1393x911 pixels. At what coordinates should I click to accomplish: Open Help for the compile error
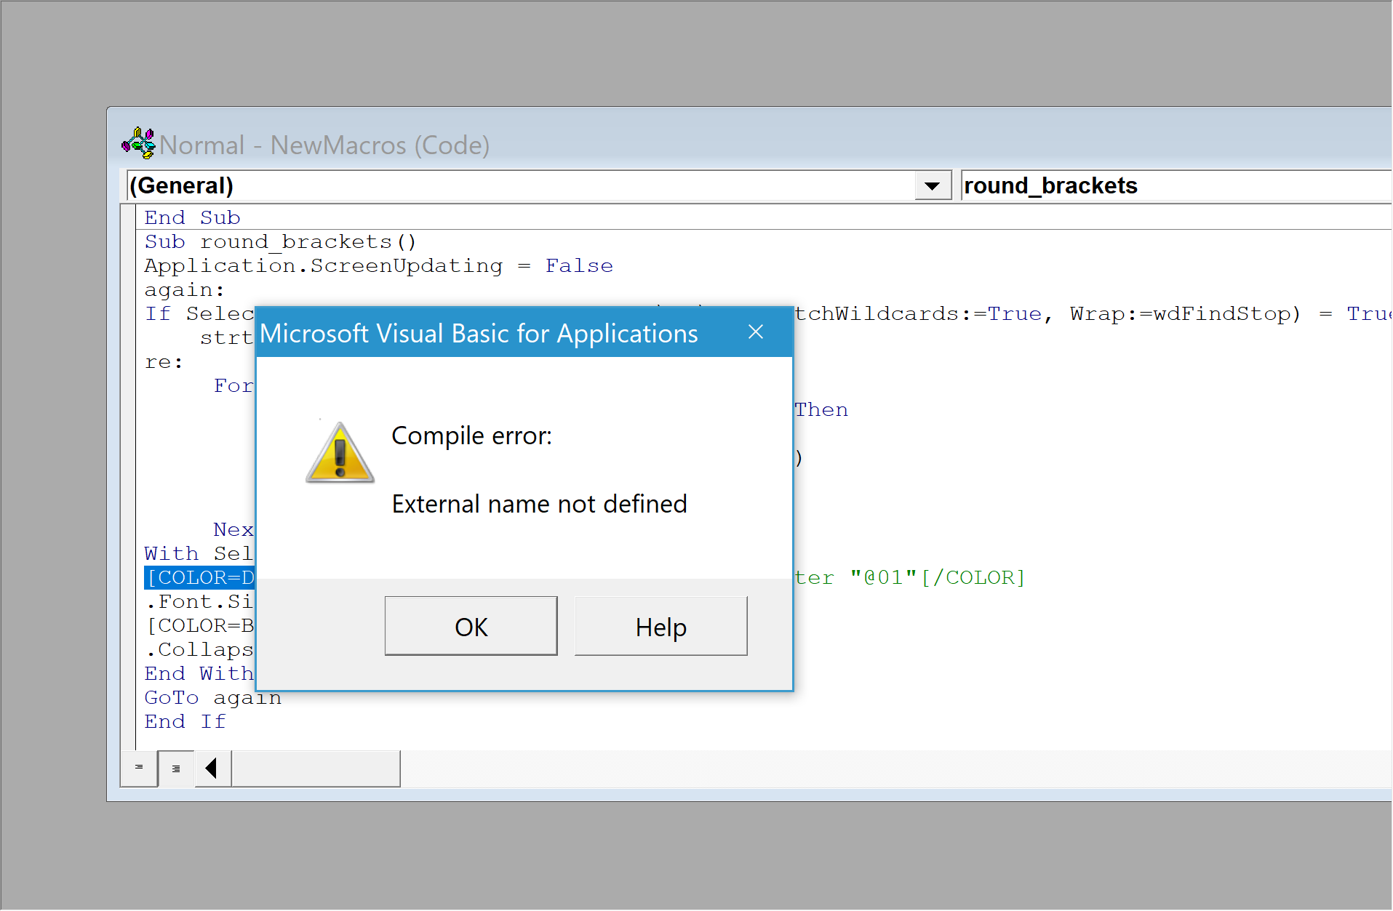pyautogui.click(x=660, y=626)
